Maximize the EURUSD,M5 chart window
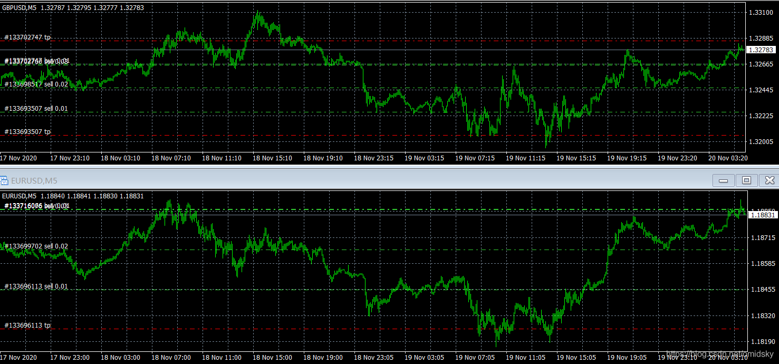779x364 pixels. coord(746,180)
